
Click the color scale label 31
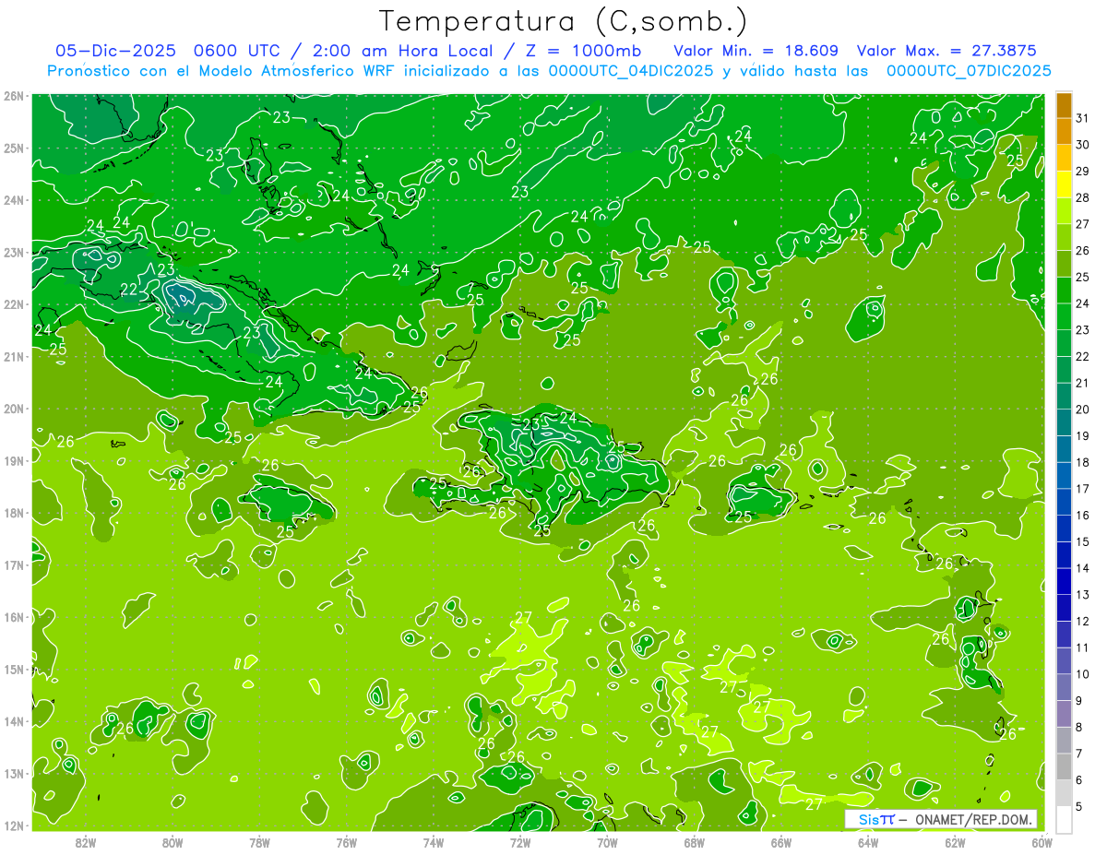coord(1082,118)
